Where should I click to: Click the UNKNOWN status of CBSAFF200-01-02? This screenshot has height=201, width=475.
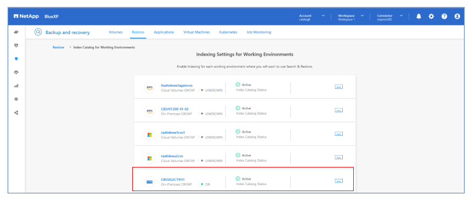[212, 114]
